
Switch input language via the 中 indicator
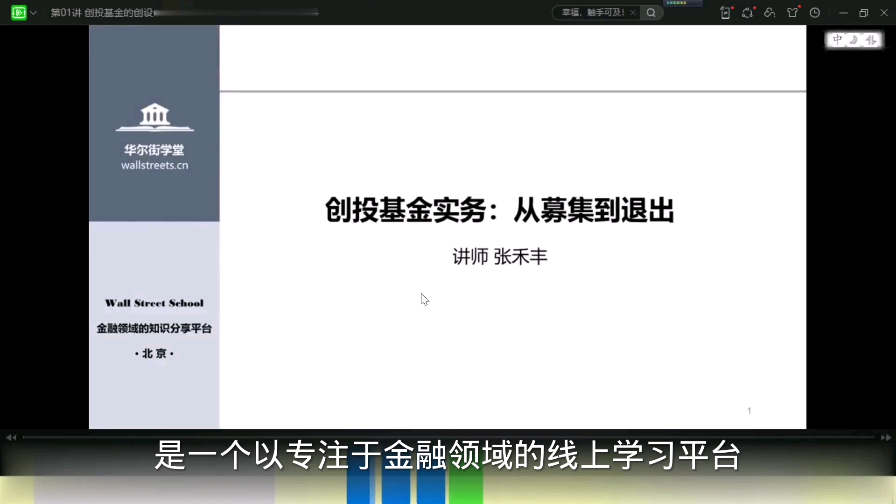click(x=838, y=40)
